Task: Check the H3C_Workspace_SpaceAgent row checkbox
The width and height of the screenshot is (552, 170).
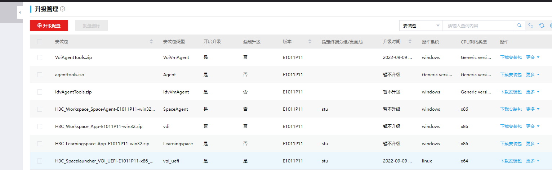Action: (x=40, y=109)
